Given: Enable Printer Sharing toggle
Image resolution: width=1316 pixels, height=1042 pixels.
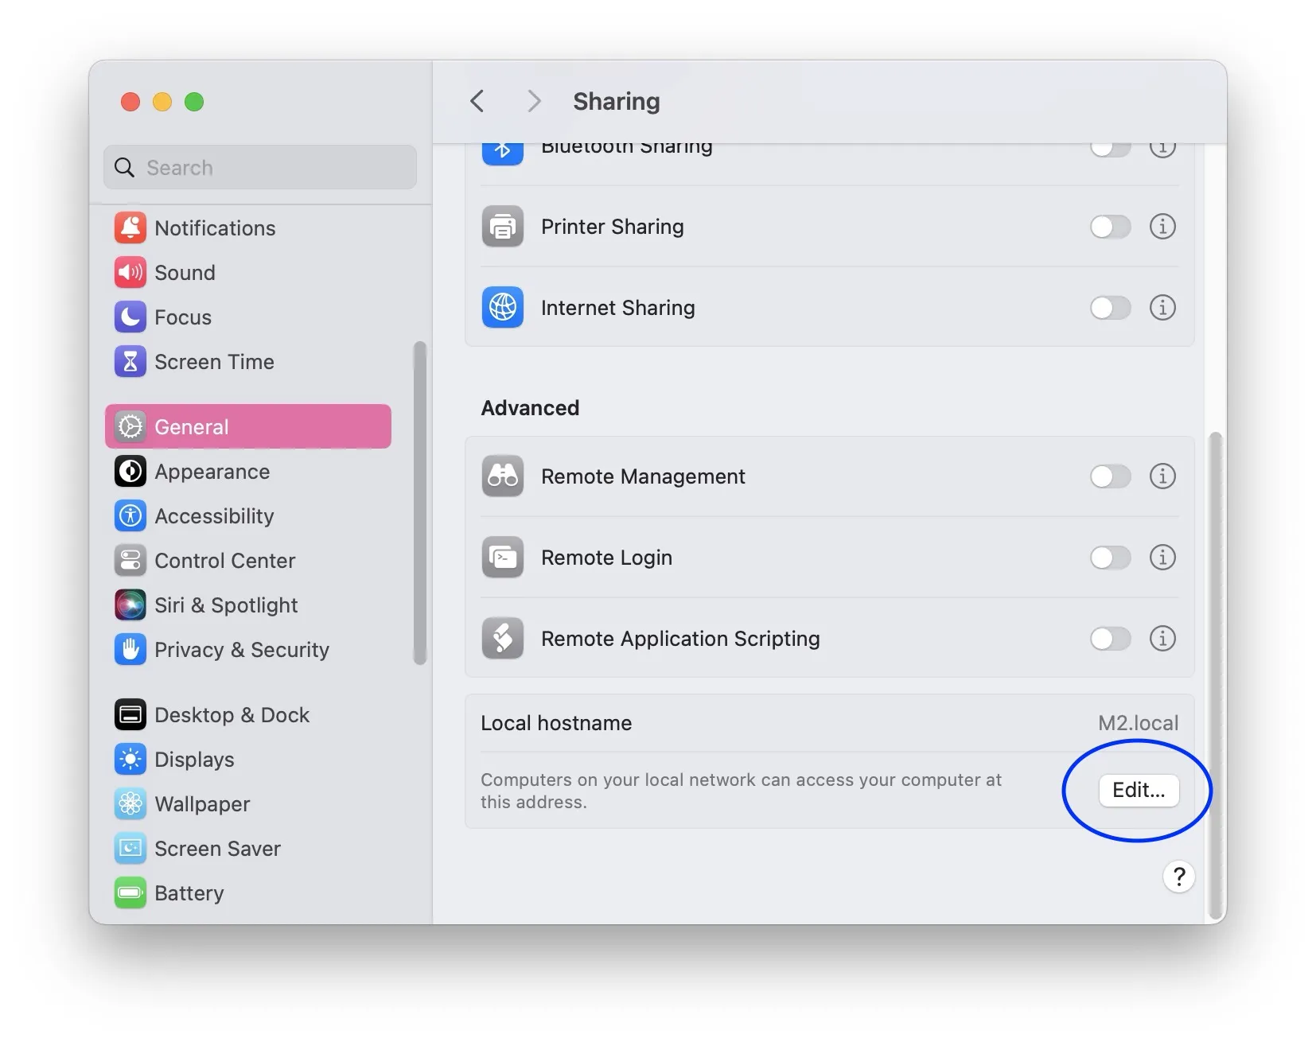Looking at the screenshot, I should (1110, 227).
